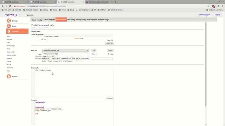Open the Python bookmarks folder

(102, 10)
